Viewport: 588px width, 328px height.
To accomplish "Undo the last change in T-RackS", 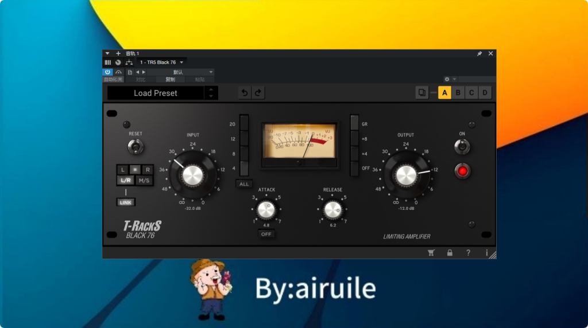I will (245, 93).
